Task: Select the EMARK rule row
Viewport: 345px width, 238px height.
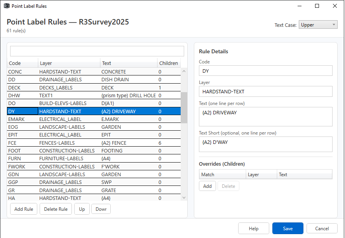Action: 94,119
